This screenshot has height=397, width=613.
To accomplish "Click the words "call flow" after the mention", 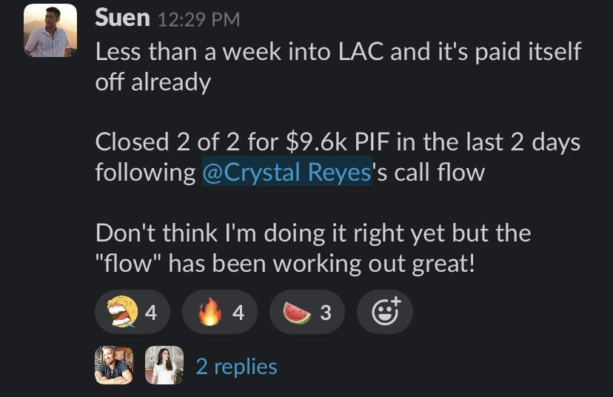I will (437, 172).
